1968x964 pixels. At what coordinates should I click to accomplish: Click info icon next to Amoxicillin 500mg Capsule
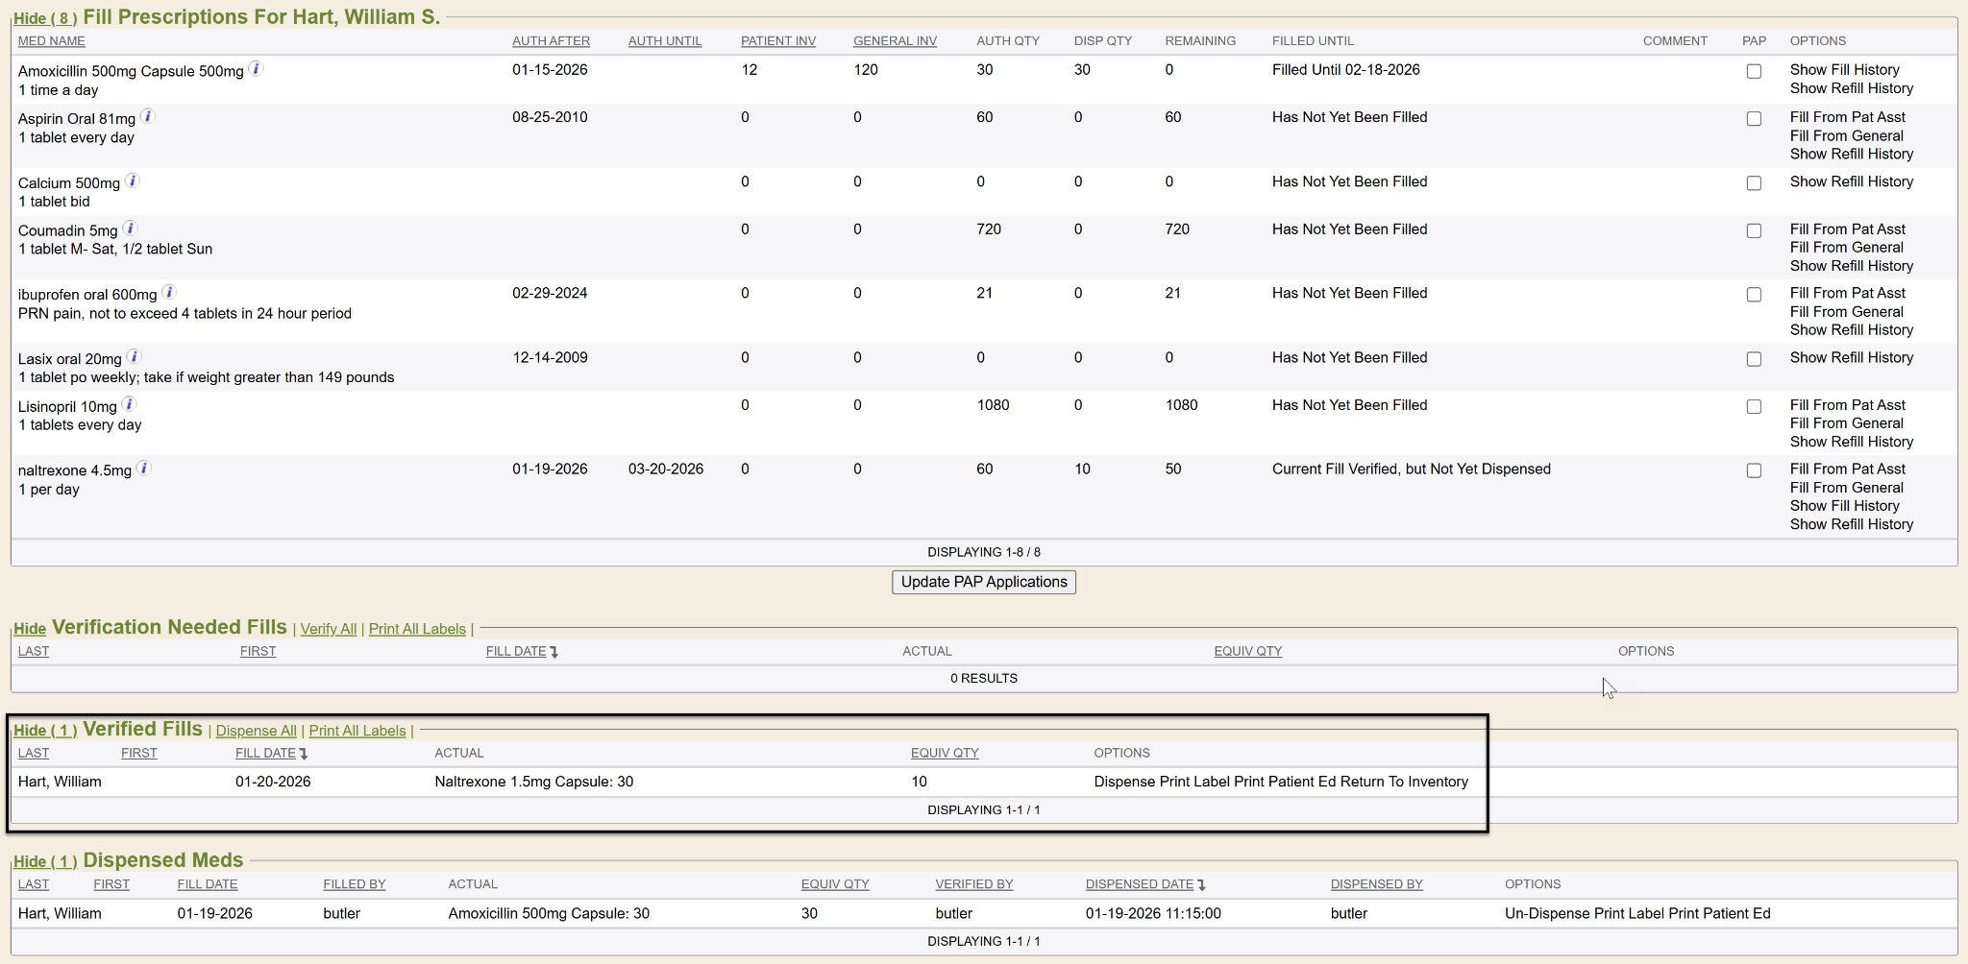pyautogui.click(x=256, y=69)
